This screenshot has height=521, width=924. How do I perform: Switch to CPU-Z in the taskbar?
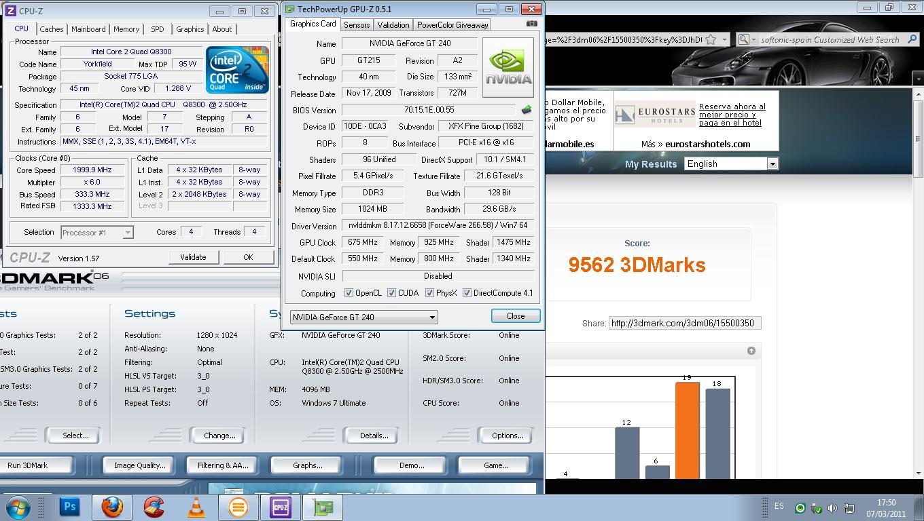point(280,507)
